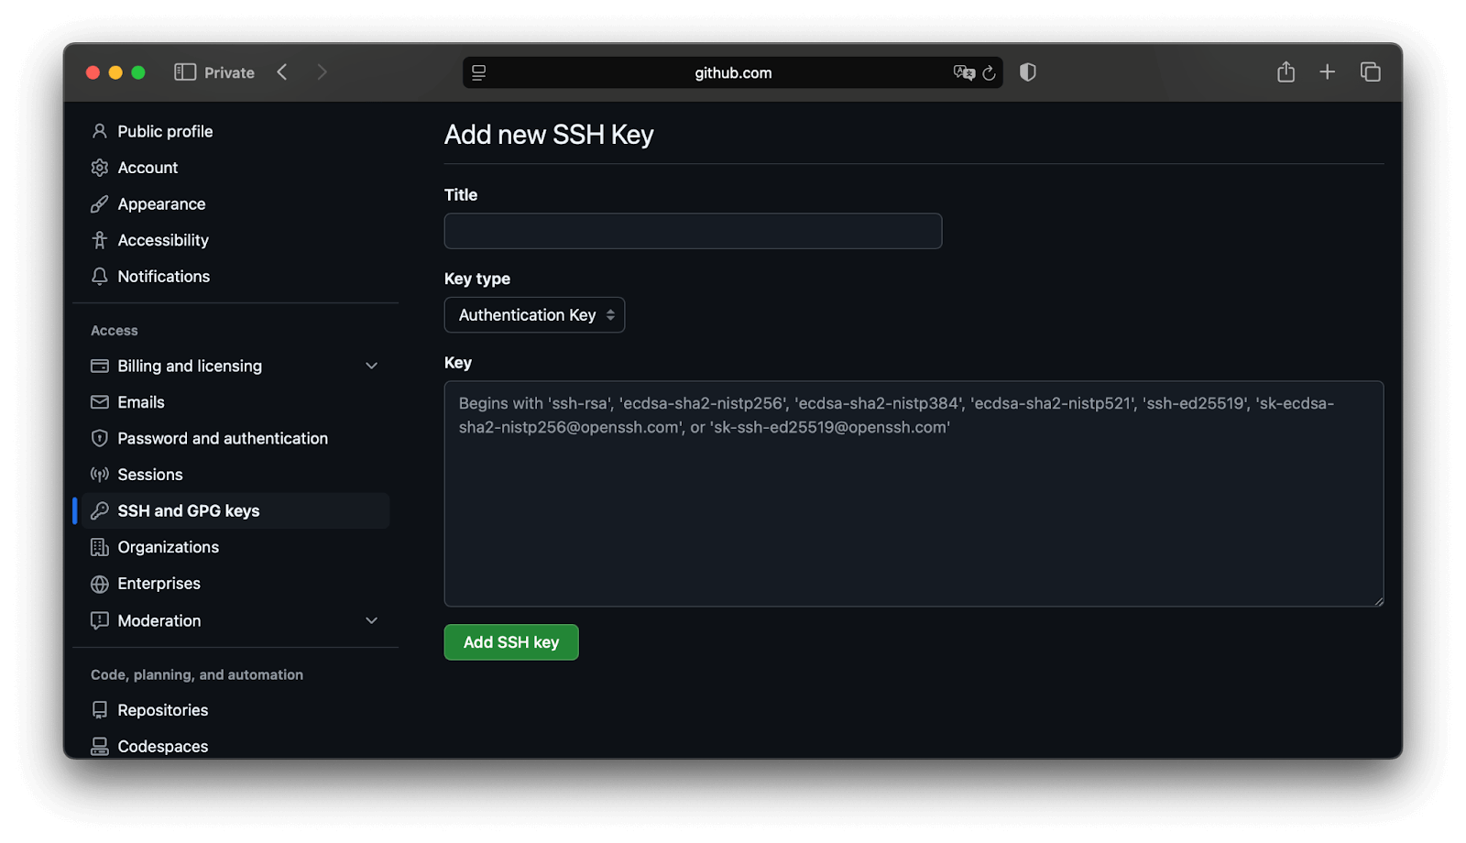The width and height of the screenshot is (1466, 843).
Task: Select SSH and GPG keys menu item
Action: 188,510
